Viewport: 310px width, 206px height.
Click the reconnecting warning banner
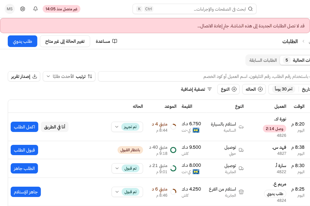(155, 26)
